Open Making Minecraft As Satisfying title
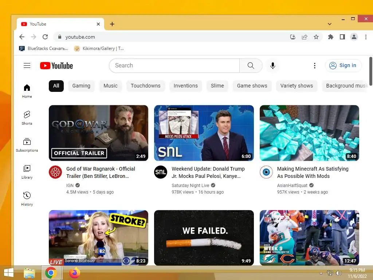 coord(313,172)
